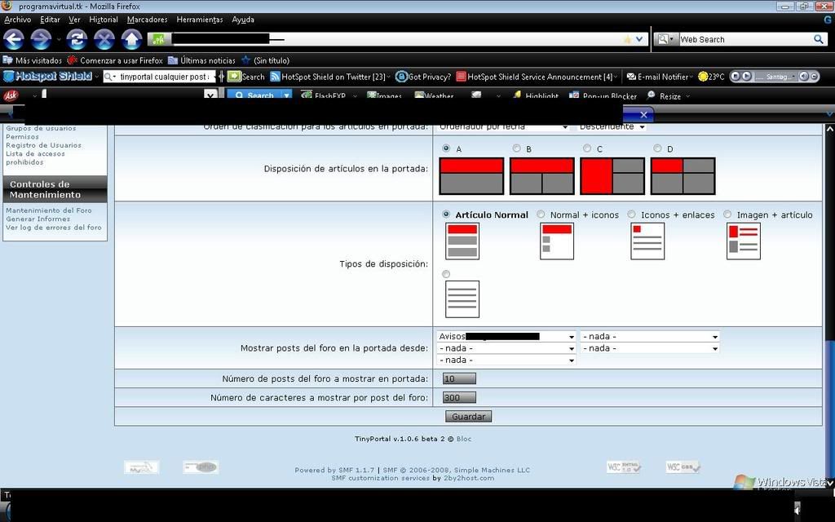Click the layout C red preview thumbnail
Screen dimensions: 835x522
[x=612, y=176]
